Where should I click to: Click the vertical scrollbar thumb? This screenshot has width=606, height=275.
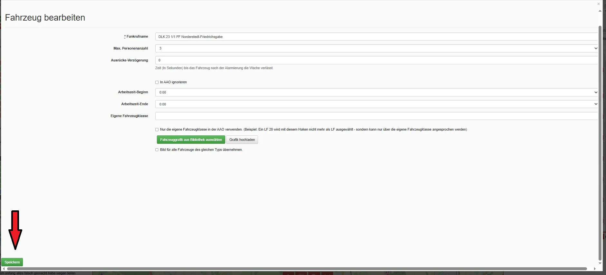coord(600,142)
